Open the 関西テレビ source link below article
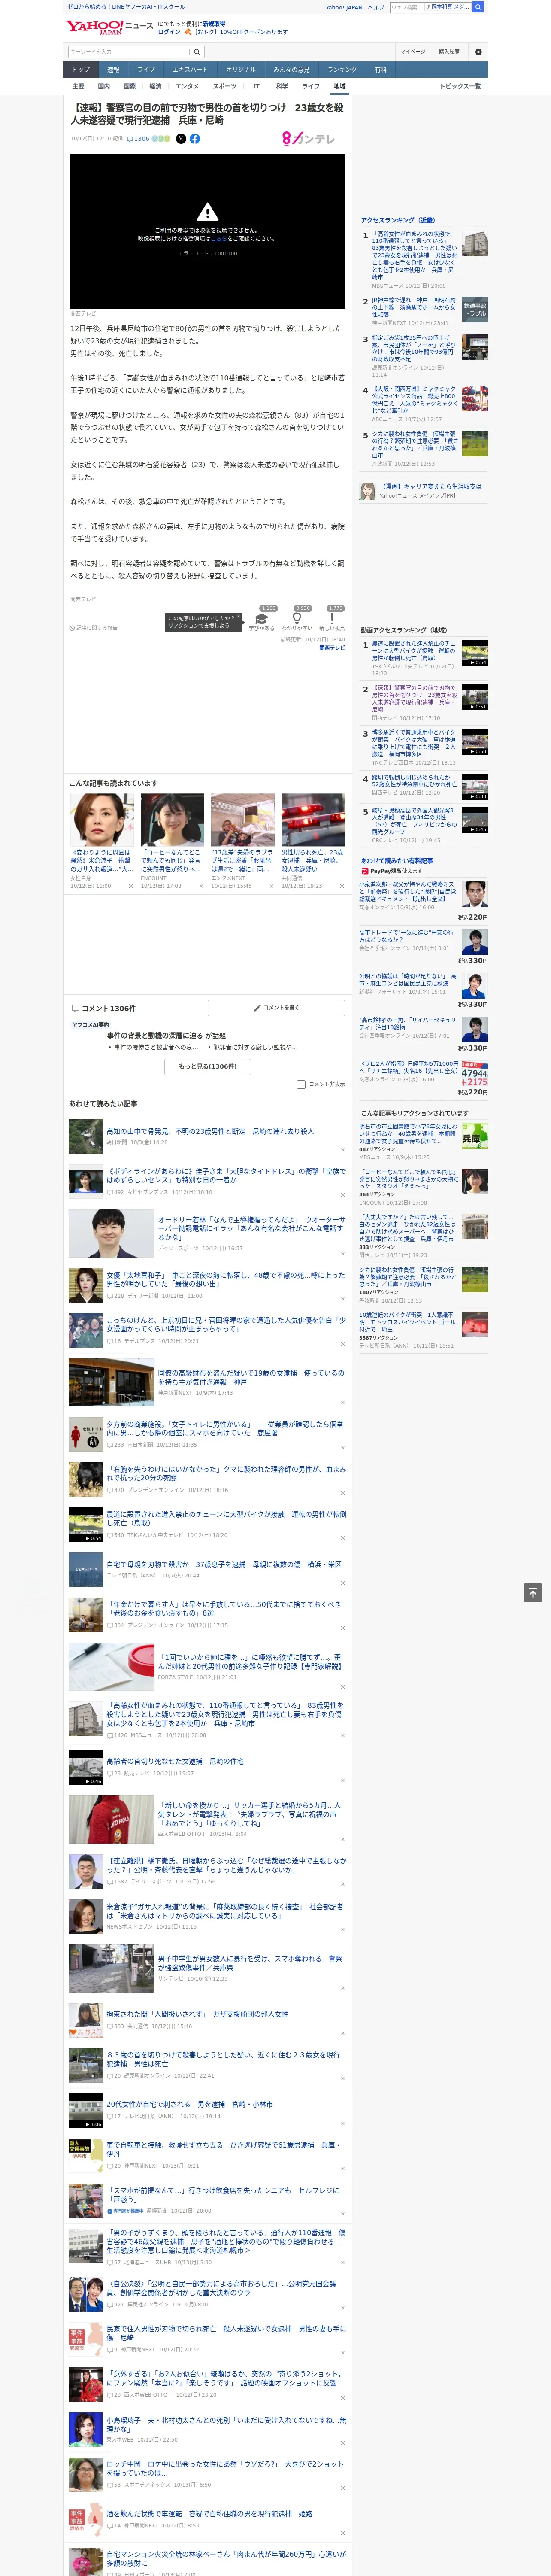Viewport: 551px width, 2576px height. [332, 648]
